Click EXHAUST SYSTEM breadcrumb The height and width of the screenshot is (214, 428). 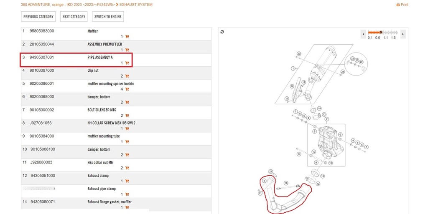(136, 5)
